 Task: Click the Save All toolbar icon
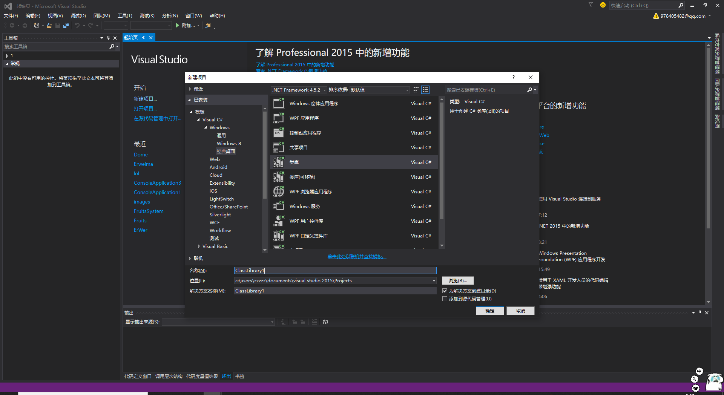[x=66, y=26]
